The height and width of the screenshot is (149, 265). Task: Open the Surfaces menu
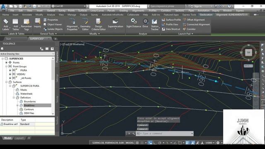(x=82, y=10)
